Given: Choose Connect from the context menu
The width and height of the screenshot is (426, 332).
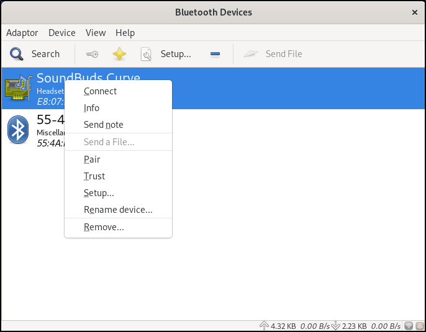Looking at the screenshot, I should pyautogui.click(x=100, y=91).
